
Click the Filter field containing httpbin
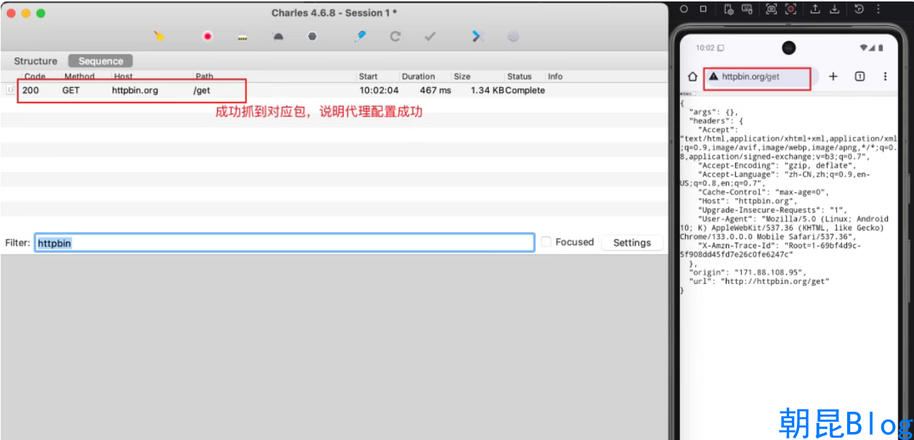click(x=284, y=243)
